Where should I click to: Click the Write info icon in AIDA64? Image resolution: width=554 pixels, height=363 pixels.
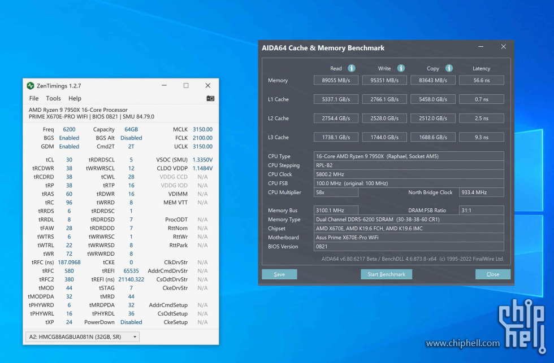tap(401, 68)
